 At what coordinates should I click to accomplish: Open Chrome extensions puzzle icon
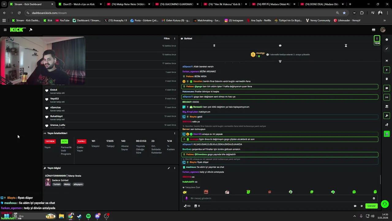362,13
